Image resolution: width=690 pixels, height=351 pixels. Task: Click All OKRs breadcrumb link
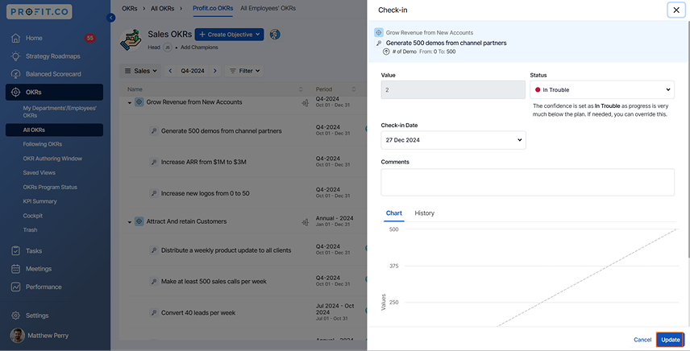[x=162, y=8]
